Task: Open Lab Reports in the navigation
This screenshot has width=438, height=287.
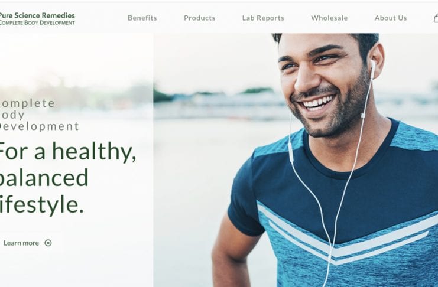Action: [263, 18]
